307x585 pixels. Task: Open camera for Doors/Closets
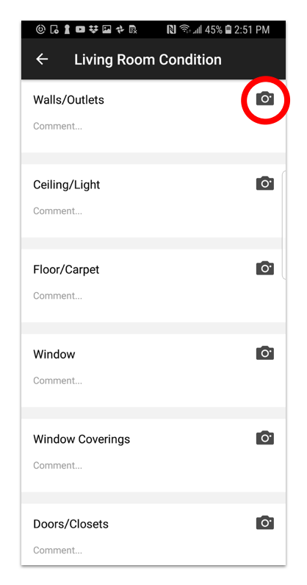click(x=265, y=522)
